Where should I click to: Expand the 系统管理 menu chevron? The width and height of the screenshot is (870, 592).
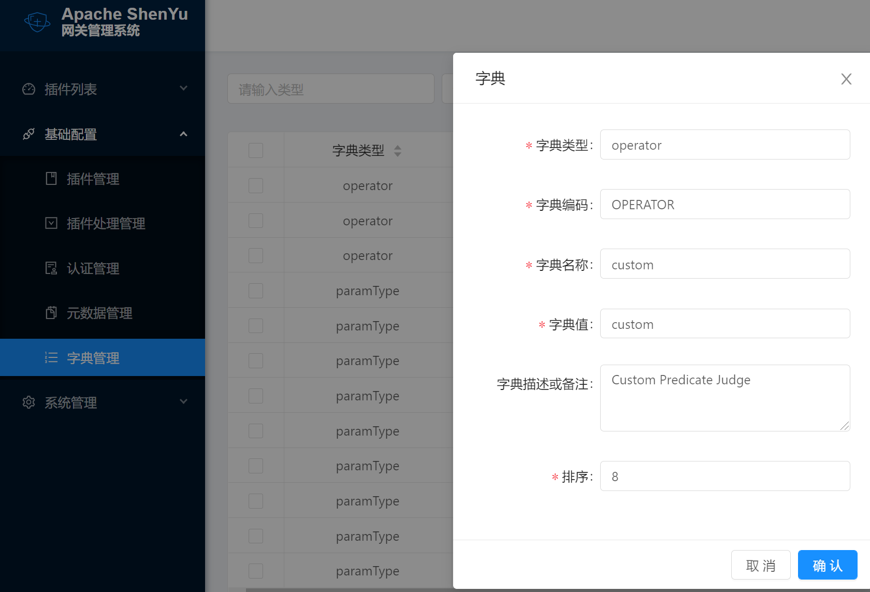coord(183,402)
